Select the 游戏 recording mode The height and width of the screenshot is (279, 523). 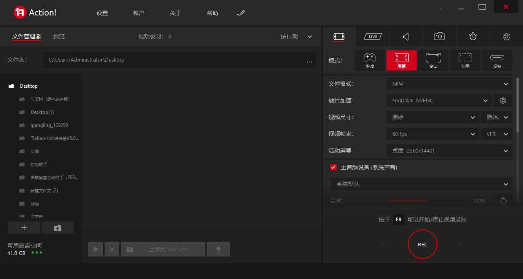coord(369,60)
